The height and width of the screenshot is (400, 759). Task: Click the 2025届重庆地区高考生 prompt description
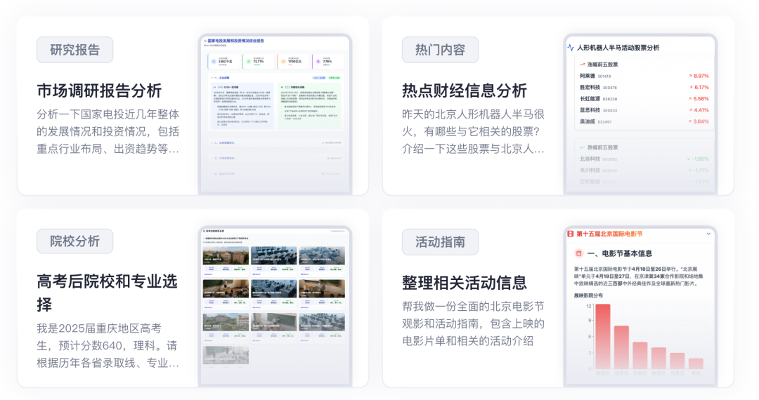[108, 345]
